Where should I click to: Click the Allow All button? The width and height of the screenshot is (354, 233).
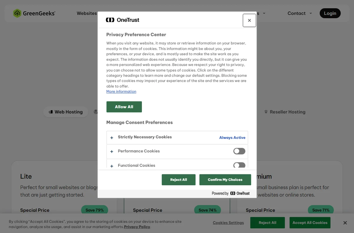click(124, 107)
